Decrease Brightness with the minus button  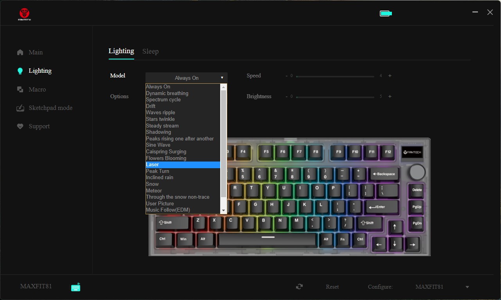pyautogui.click(x=286, y=97)
